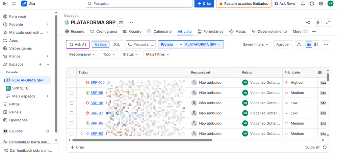Check the SRP-97 row checkbox
Viewport: 337px width, 157px height.
[x=72, y=113]
